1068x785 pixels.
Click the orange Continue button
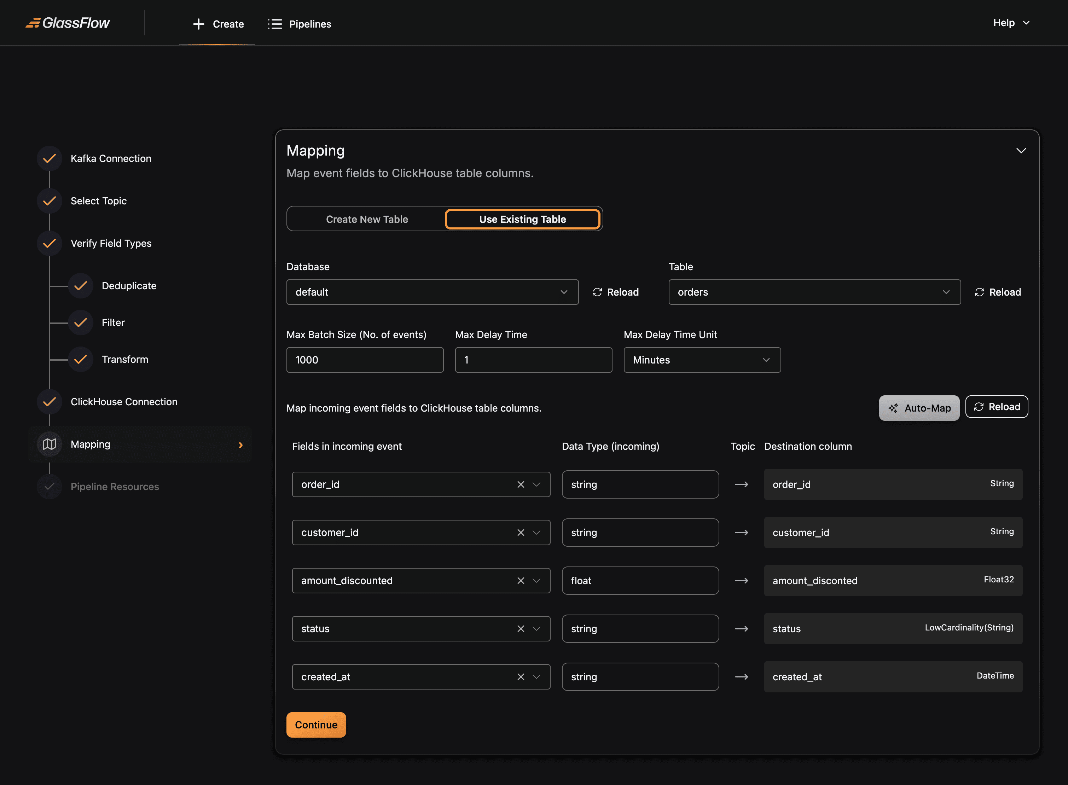(x=315, y=725)
